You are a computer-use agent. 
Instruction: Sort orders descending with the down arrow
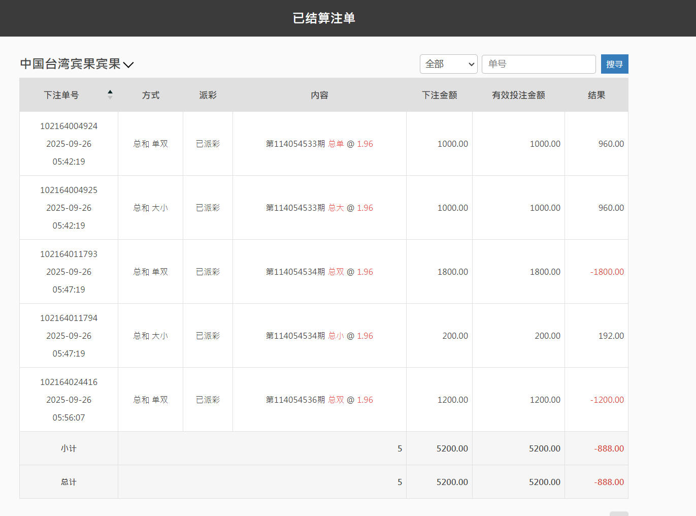coord(110,97)
